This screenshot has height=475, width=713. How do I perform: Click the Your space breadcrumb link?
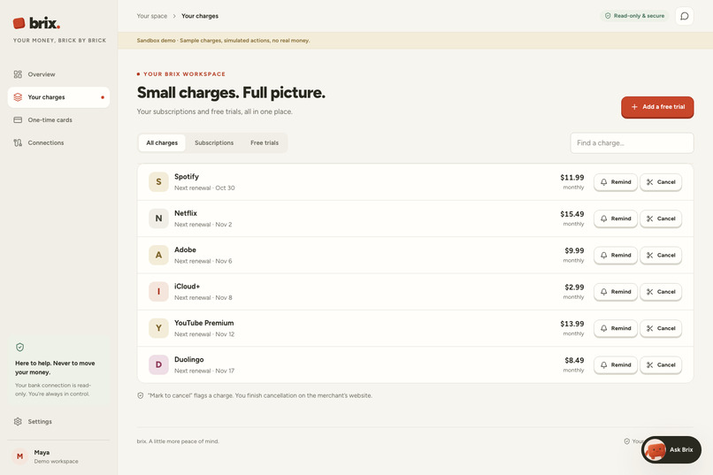click(152, 16)
